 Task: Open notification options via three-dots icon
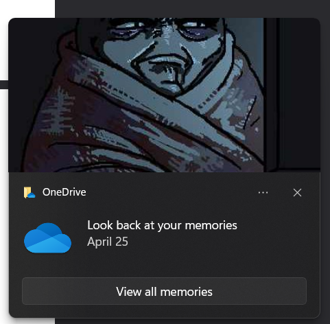263,193
